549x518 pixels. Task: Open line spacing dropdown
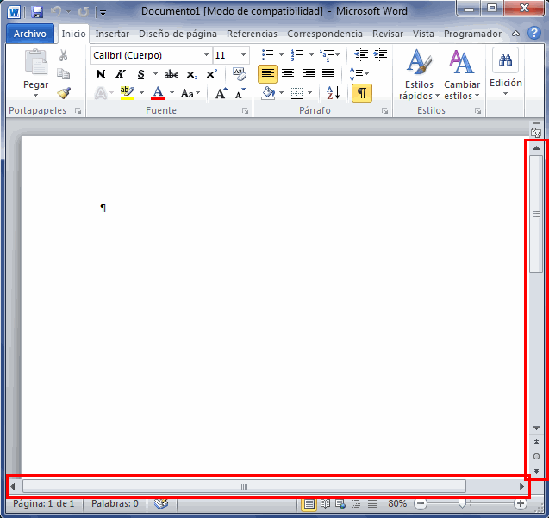tap(359, 74)
